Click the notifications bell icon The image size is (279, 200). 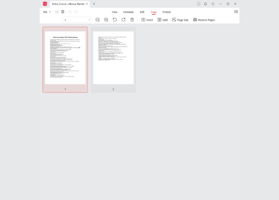point(206,4)
